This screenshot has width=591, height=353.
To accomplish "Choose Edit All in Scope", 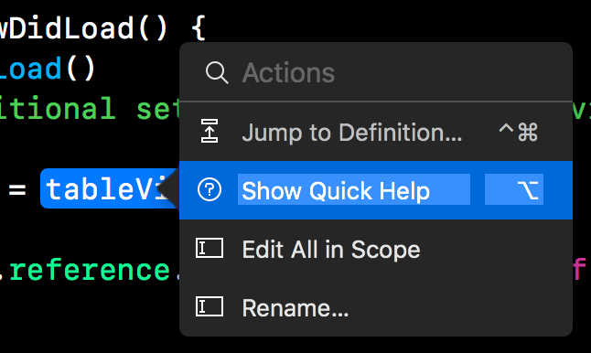I will tap(376, 249).
